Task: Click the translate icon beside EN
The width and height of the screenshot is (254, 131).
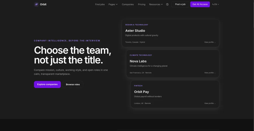Action: coord(213,4)
